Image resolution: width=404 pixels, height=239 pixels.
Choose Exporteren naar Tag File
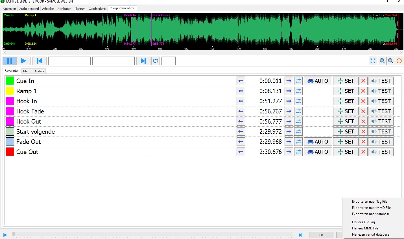370,202
